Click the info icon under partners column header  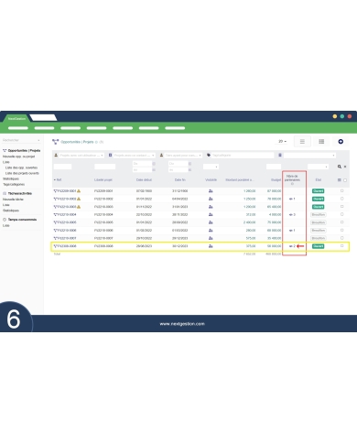[292, 184]
